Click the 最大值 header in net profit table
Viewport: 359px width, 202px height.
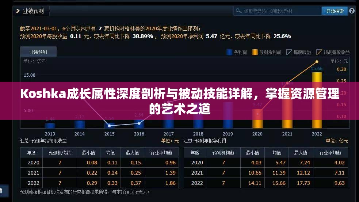tap(301, 153)
